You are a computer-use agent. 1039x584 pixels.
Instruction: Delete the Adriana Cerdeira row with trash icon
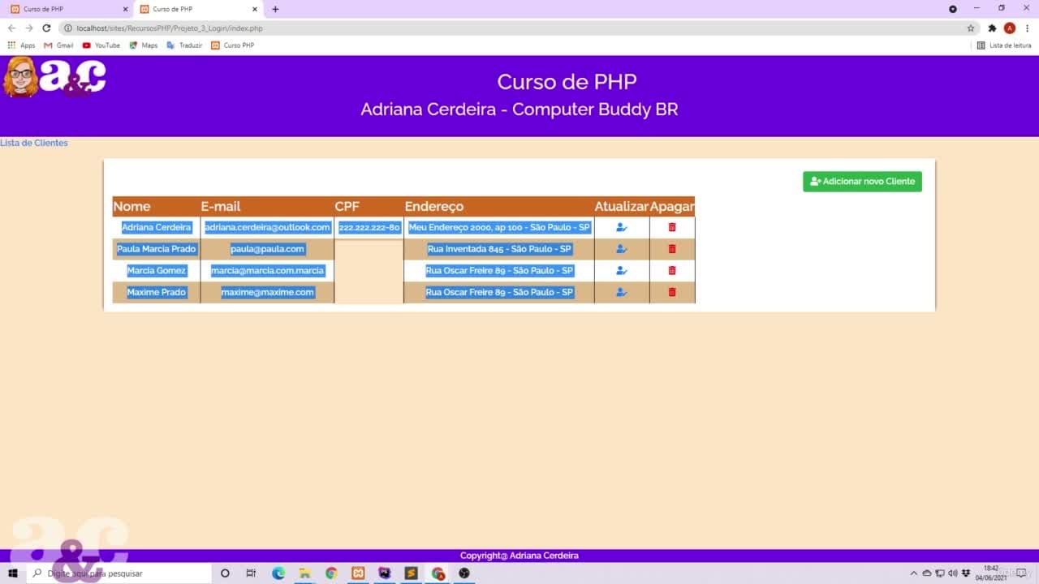[x=672, y=227]
